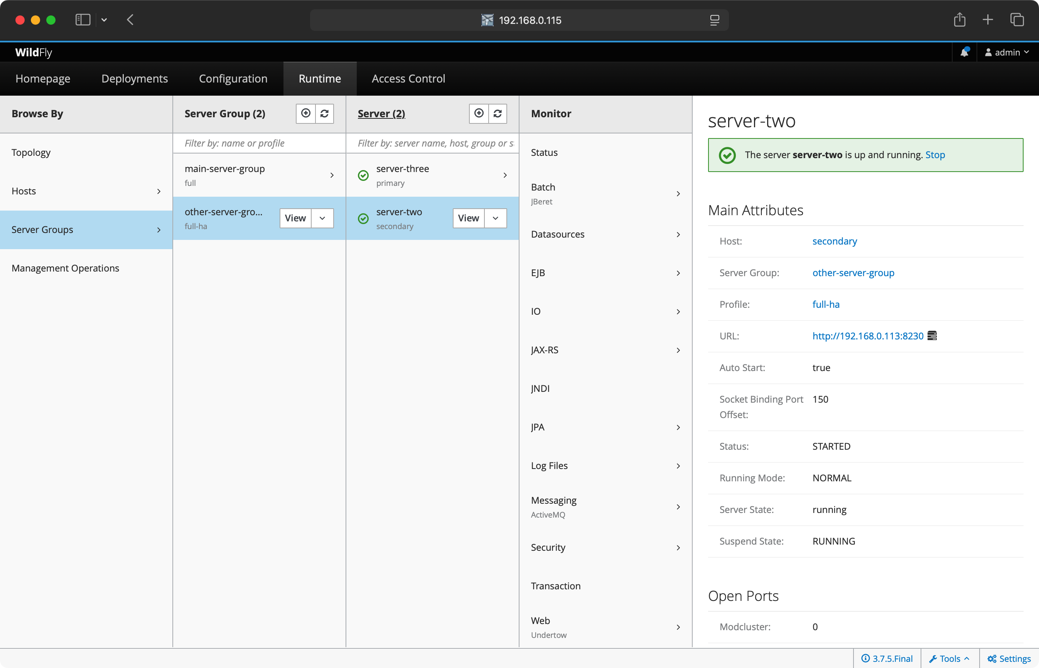This screenshot has height=668, width=1039.
Task: Open the JNDI monitor item
Action: [606, 389]
